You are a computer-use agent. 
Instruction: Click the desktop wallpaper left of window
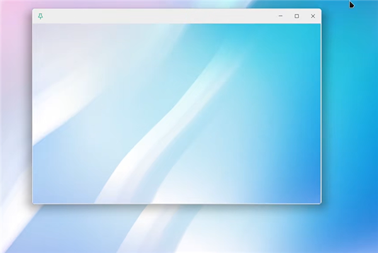16,126
